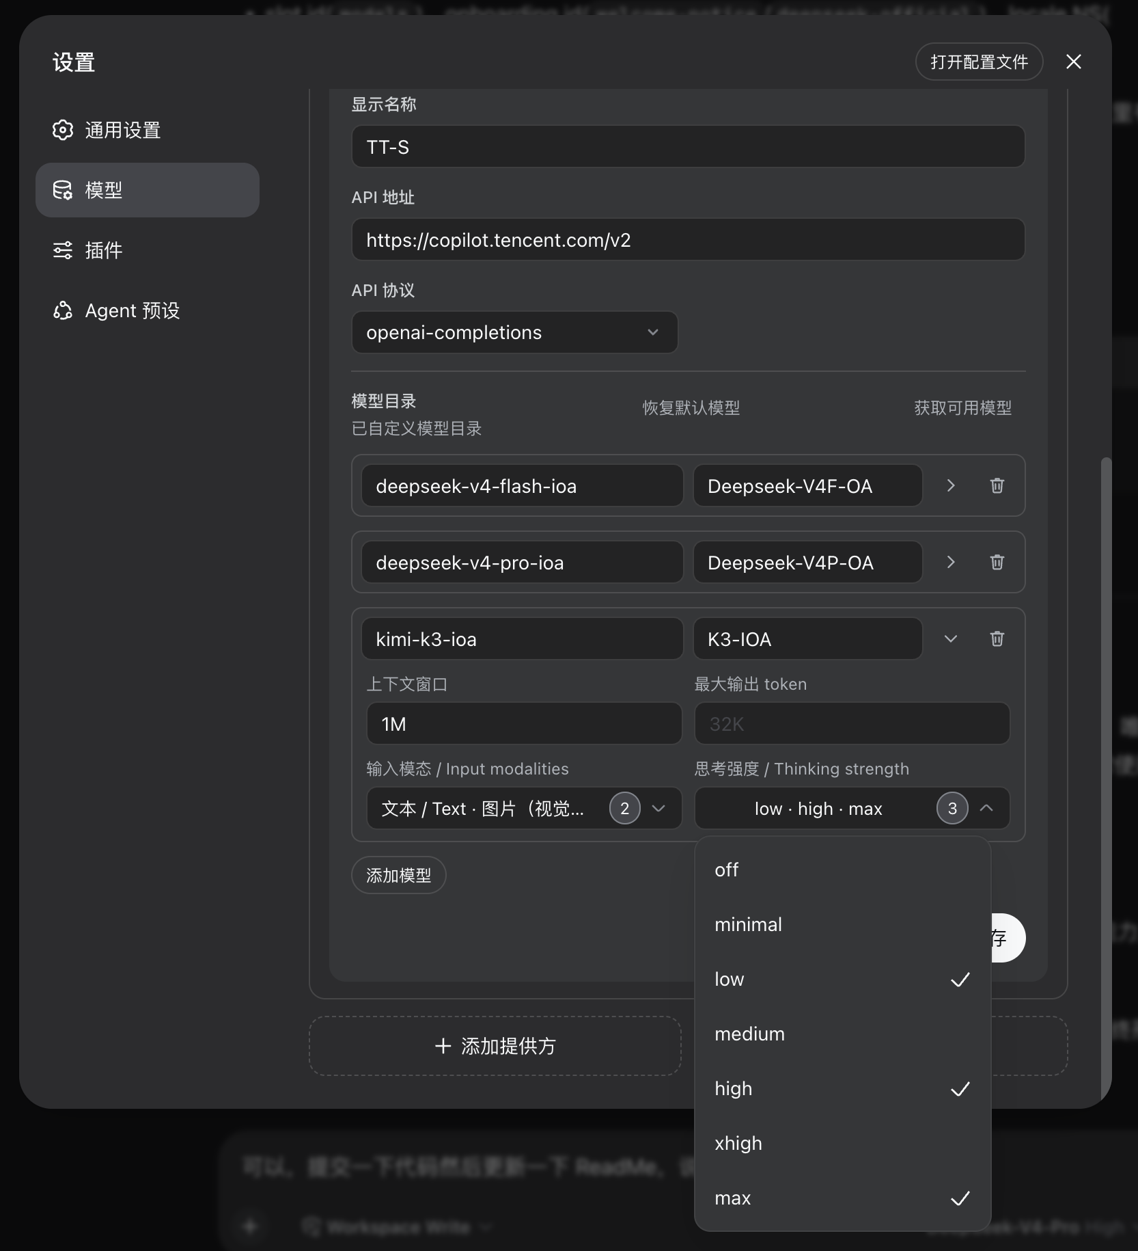Open the Input modalities dropdown
The width and height of the screenshot is (1138, 1251).
pyautogui.click(x=524, y=808)
